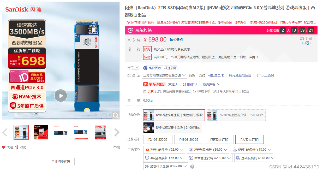Play the product video
Viewport: 323px width, 171px height.
(61, 96)
